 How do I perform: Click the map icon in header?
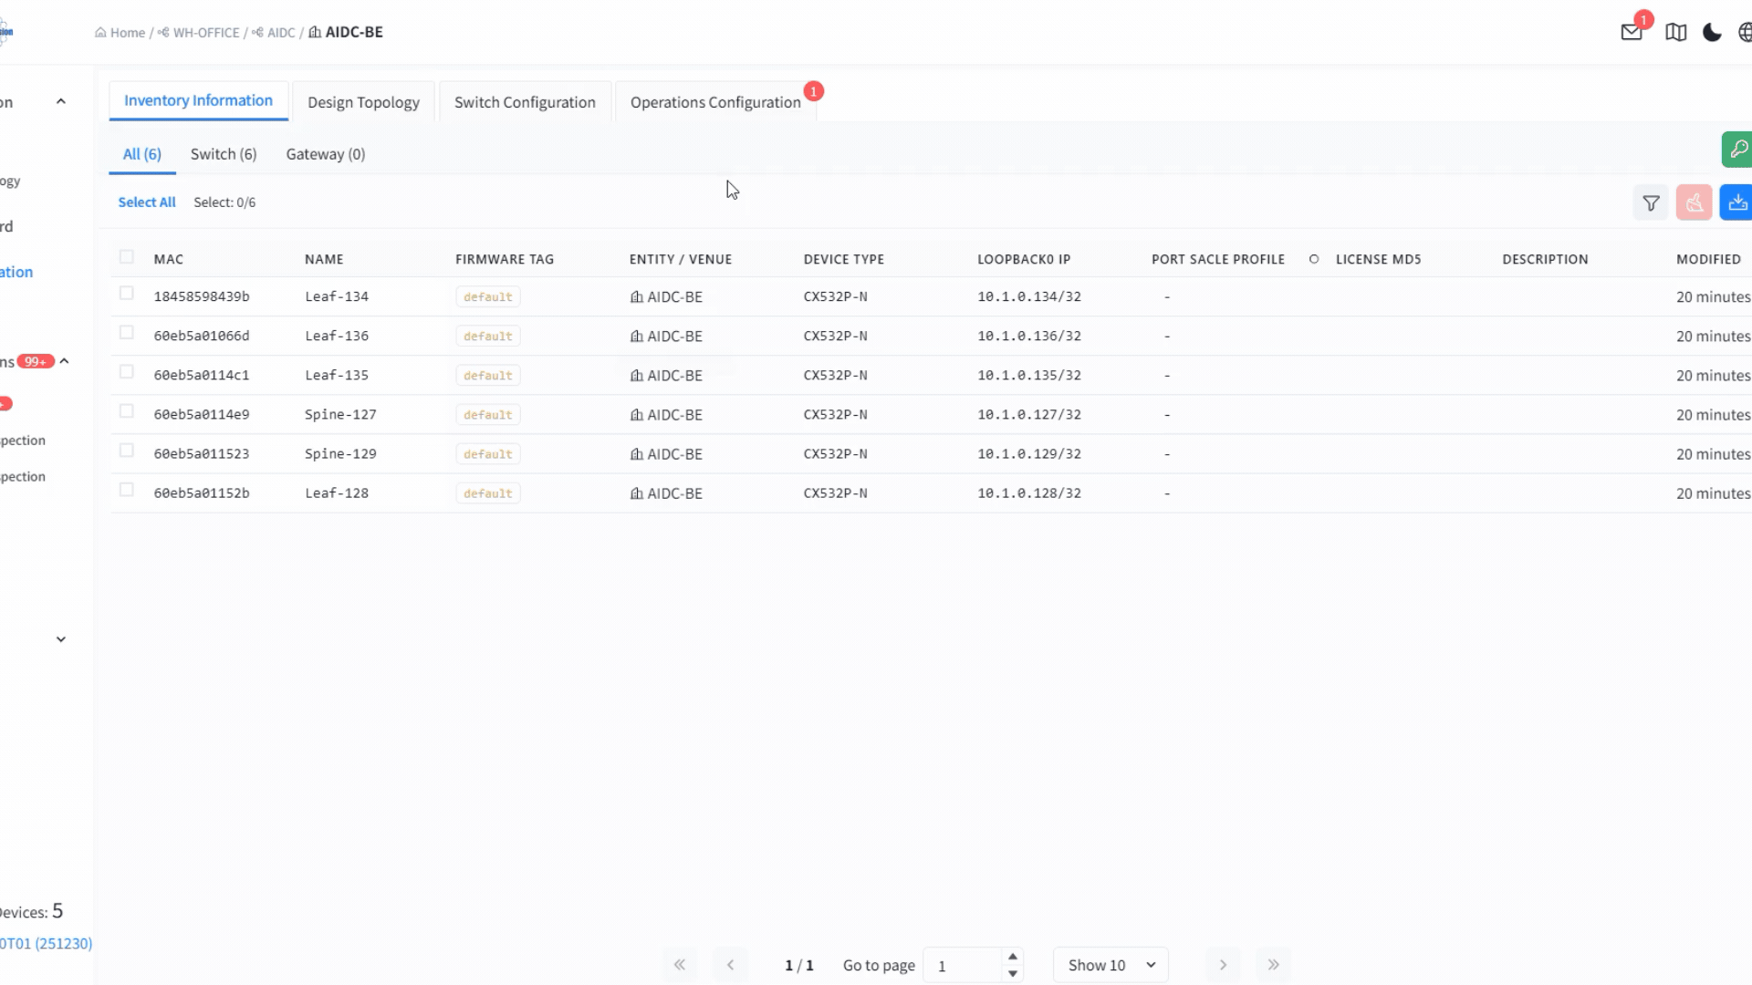pos(1675,33)
